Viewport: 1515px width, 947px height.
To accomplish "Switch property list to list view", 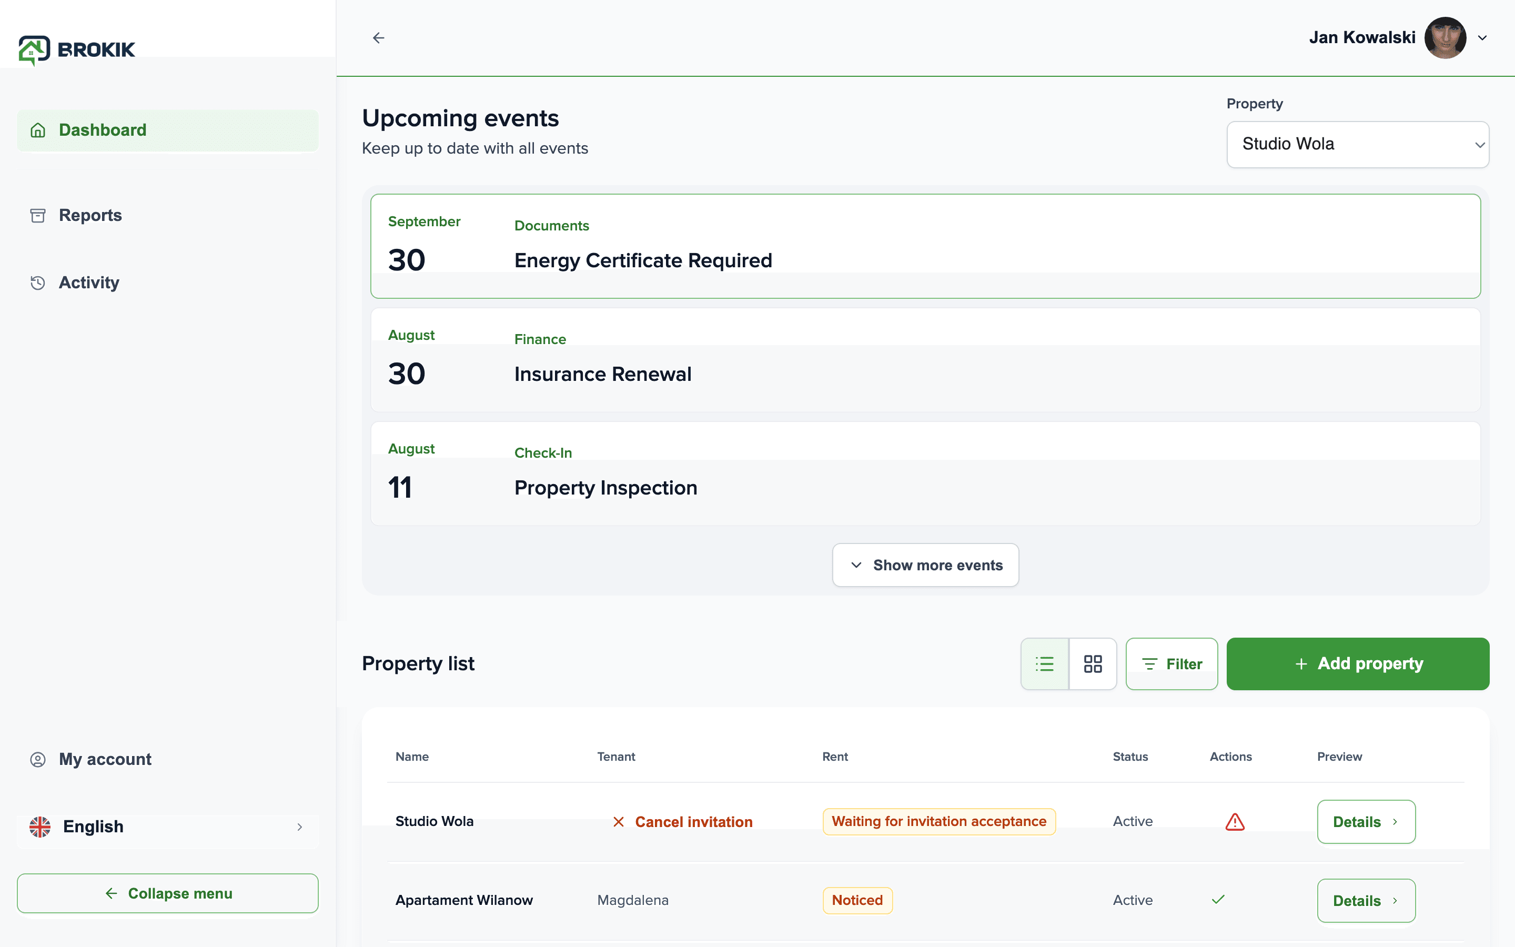I will (x=1044, y=664).
